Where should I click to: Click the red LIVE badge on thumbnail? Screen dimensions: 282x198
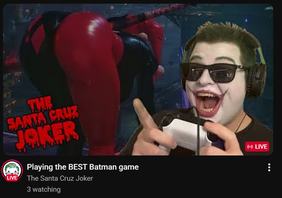(257, 147)
